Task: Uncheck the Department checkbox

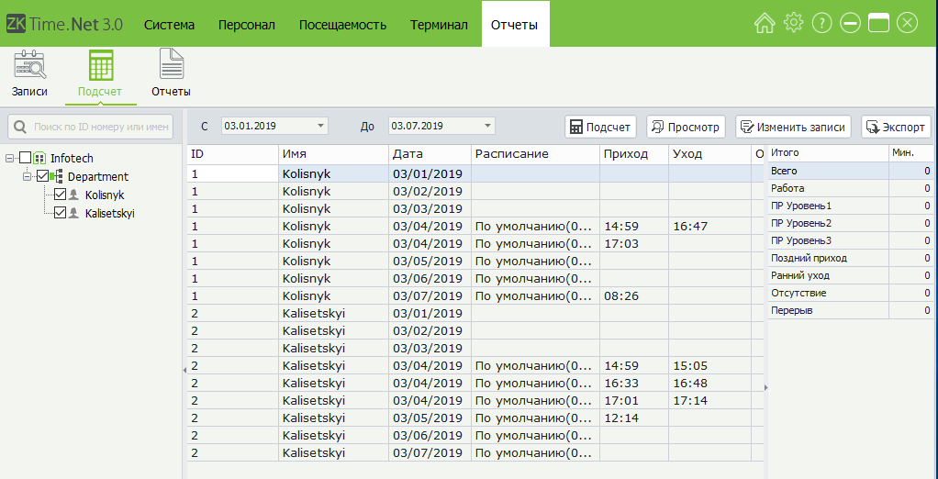Action: 42,176
